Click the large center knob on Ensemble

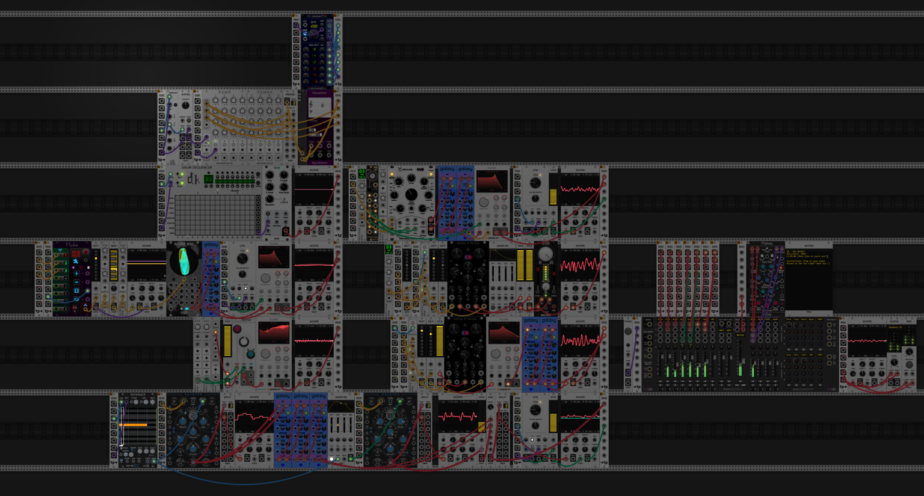tap(410, 194)
